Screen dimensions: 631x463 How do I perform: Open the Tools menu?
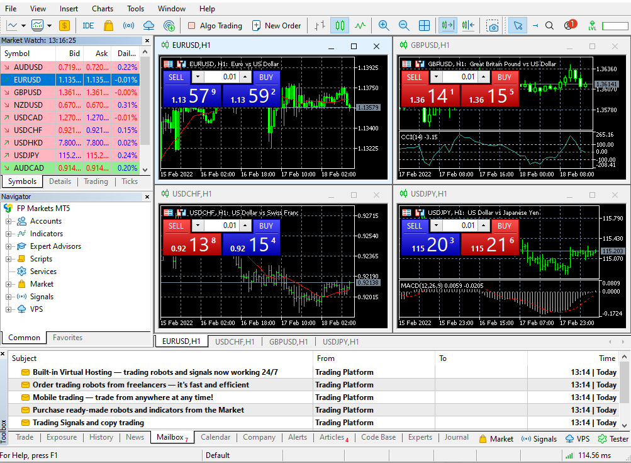pos(136,8)
